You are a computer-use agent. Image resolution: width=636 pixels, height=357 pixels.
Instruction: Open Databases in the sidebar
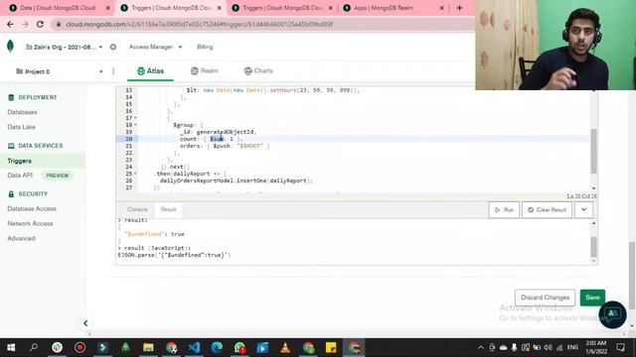[x=22, y=112]
